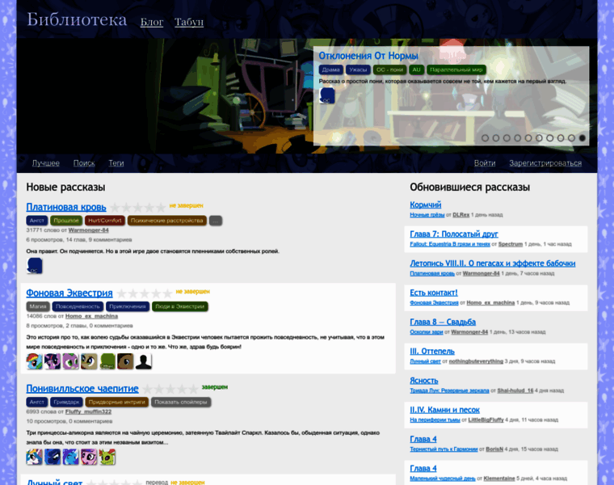The image size is (614, 485).
Task: Open the story Понивилльское чаепитие
Action: (x=82, y=389)
